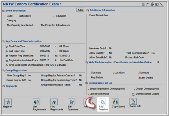Click clock icon beside Start Date/Time
Screen dimensions: 169x116
[x=7, y=47]
